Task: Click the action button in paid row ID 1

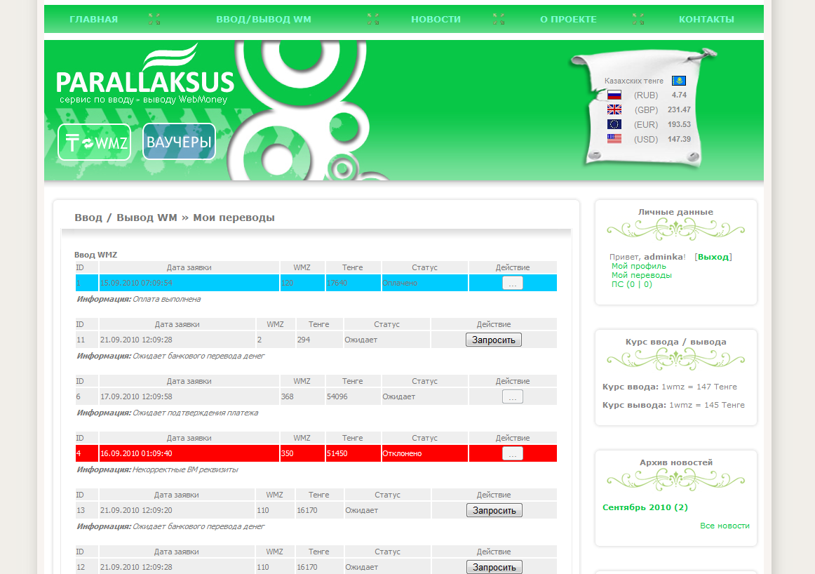Action: [513, 283]
